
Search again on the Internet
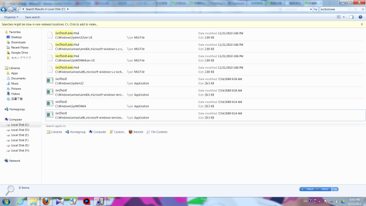(x=136, y=132)
